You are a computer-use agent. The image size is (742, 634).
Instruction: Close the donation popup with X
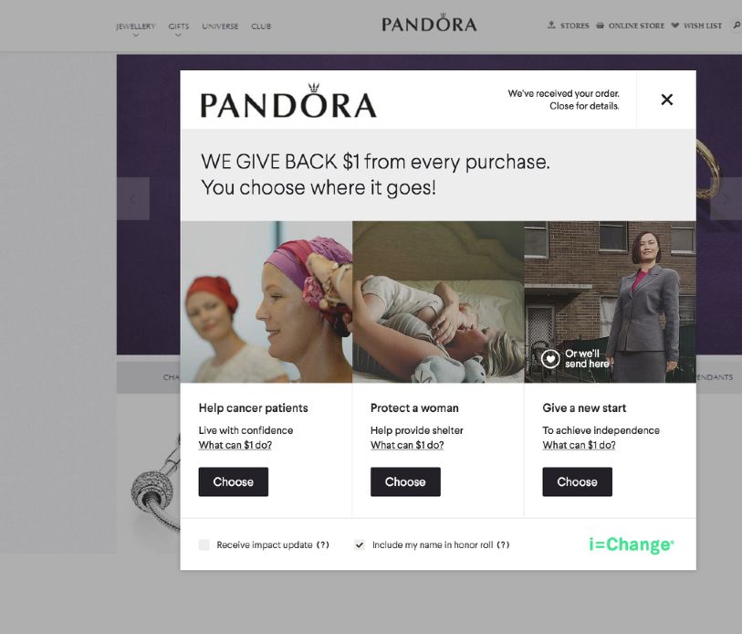click(x=667, y=100)
